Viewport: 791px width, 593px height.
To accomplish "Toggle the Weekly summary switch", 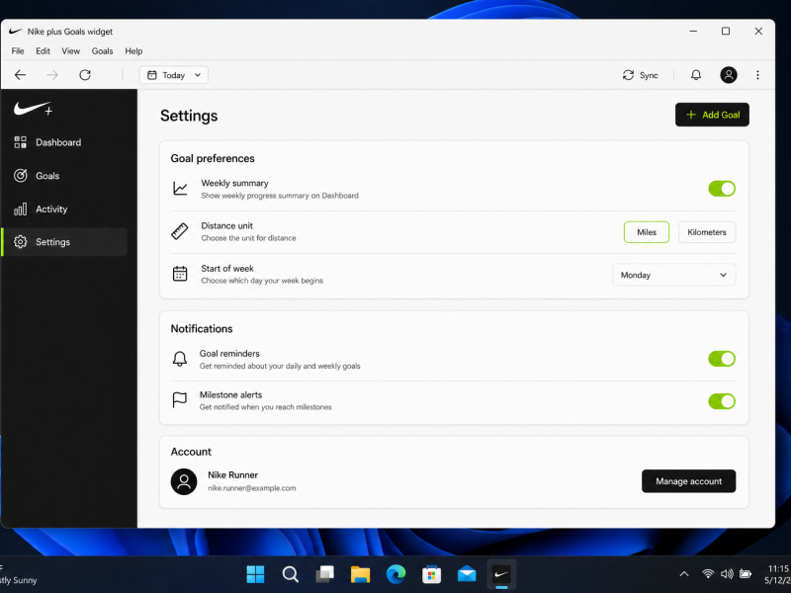I will 722,189.
